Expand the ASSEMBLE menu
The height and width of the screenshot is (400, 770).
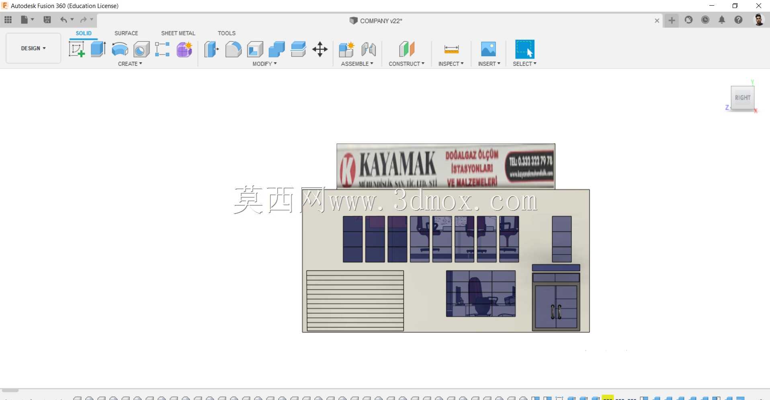pos(357,64)
